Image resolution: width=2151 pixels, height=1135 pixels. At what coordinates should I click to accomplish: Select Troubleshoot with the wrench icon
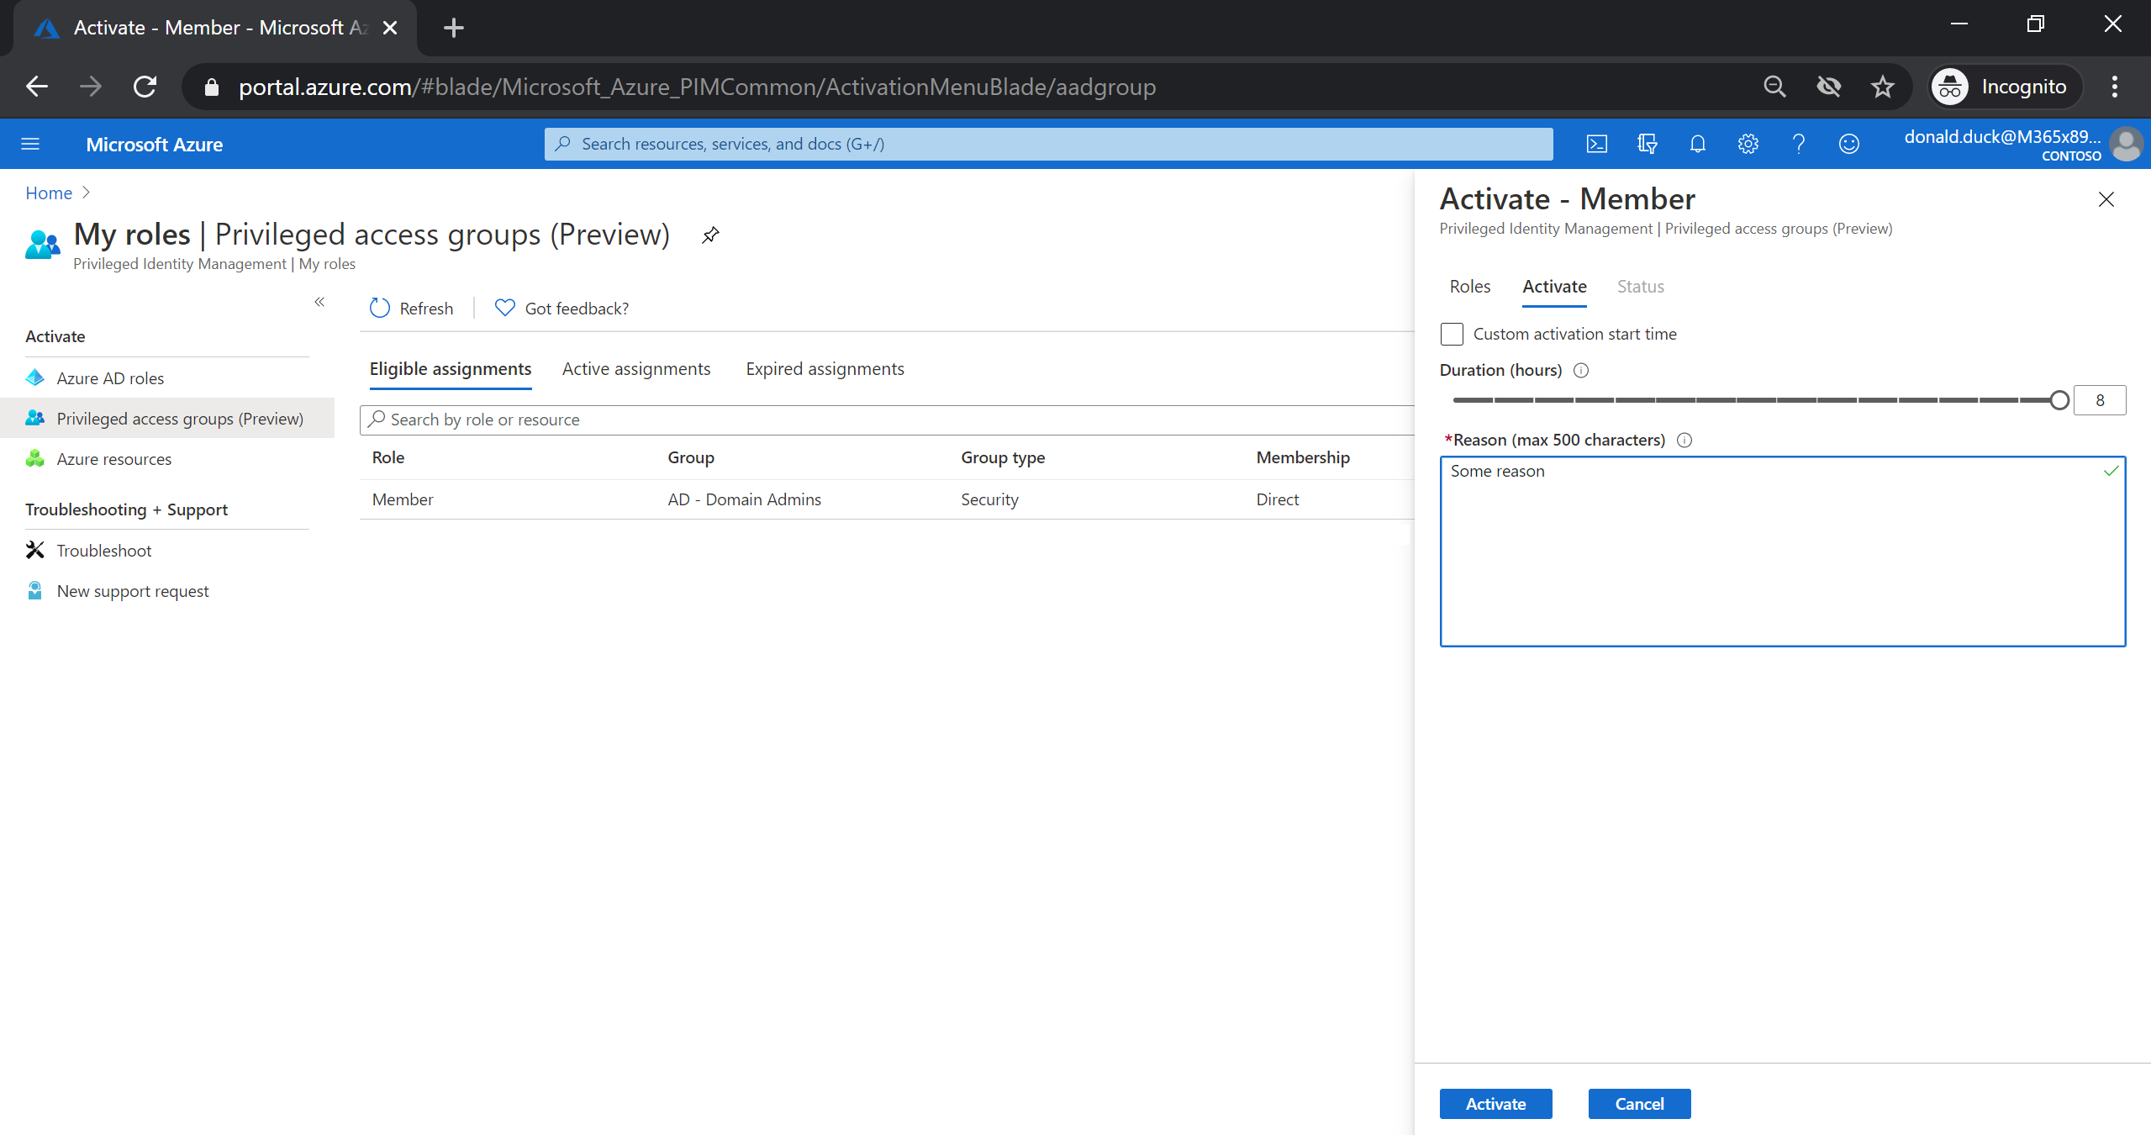click(x=103, y=550)
